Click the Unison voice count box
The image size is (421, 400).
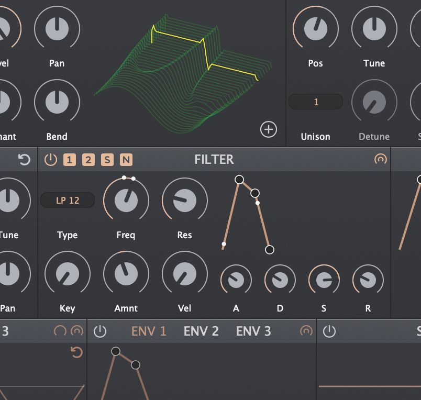tap(316, 102)
